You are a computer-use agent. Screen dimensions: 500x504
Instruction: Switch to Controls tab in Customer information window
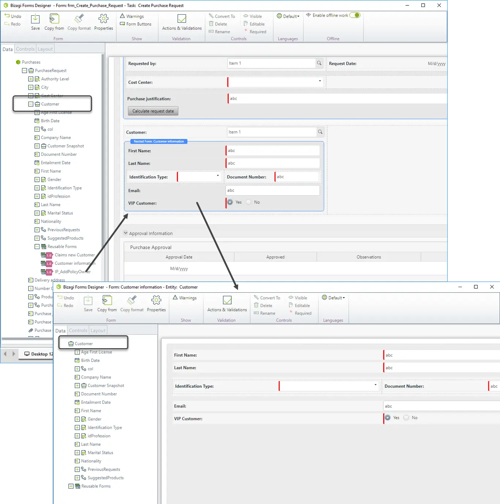[78, 331]
